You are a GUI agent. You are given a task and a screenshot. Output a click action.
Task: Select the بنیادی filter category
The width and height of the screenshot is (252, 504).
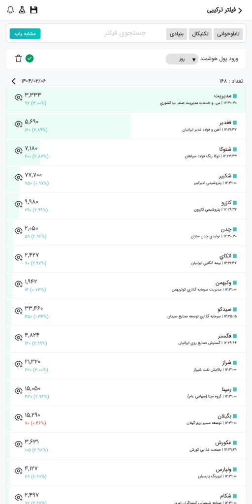(x=177, y=34)
